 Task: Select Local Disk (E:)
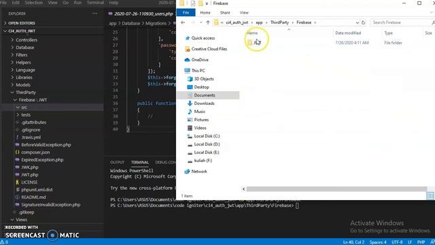point(207,152)
